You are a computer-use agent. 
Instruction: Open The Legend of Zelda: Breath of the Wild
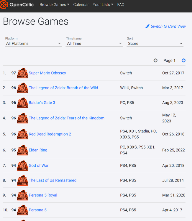(x=63, y=88)
